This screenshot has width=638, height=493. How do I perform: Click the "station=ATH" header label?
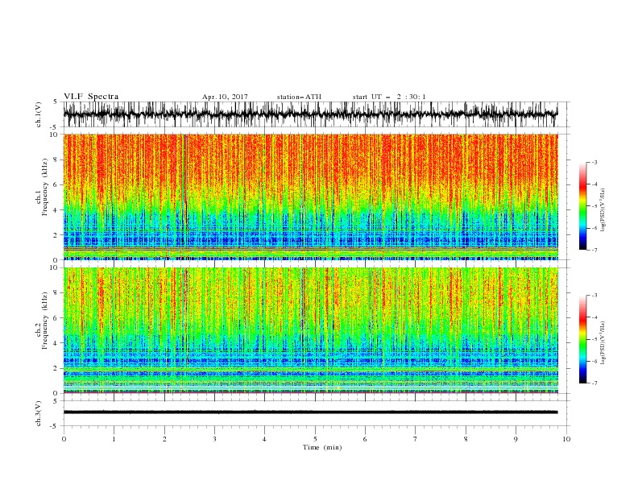coord(299,97)
